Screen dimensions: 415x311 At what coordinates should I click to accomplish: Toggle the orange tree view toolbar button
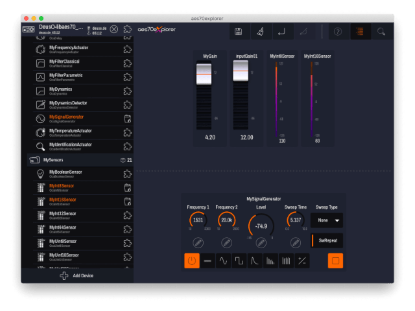coord(359,31)
